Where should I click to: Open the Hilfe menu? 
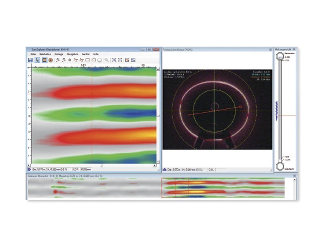96,54
